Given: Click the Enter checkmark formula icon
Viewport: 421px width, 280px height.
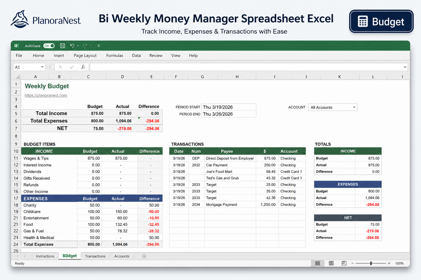Looking at the screenshot, I should pos(72,67).
